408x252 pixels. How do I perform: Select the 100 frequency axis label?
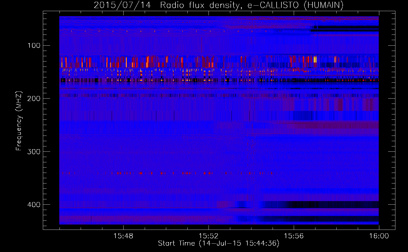34,46
